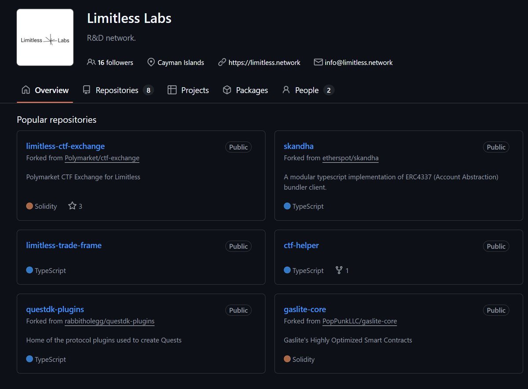
Task: Click the 'Cayman Islands' location text
Action: pyautogui.click(x=181, y=62)
